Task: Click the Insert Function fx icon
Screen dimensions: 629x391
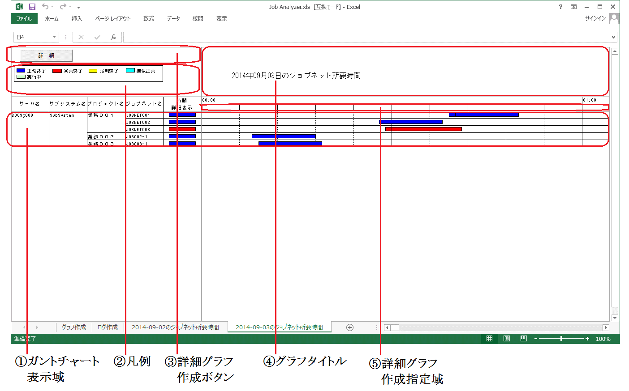Action: [113, 37]
